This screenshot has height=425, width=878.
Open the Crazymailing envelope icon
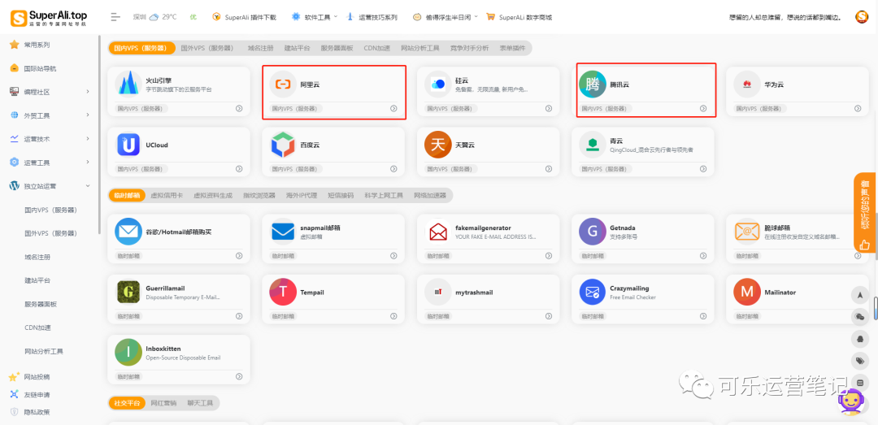(593, 292)
